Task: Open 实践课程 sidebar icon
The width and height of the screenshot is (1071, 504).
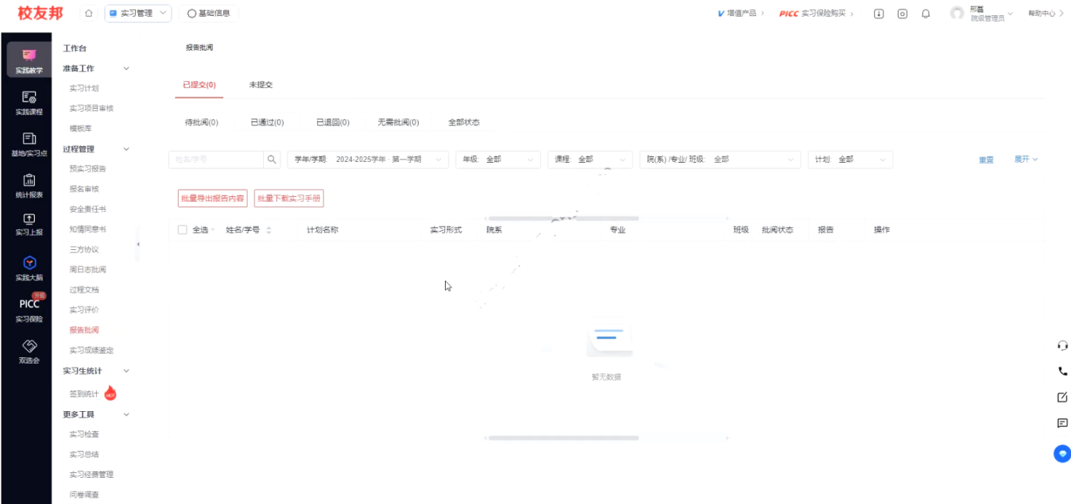Action: click(29, 102)
